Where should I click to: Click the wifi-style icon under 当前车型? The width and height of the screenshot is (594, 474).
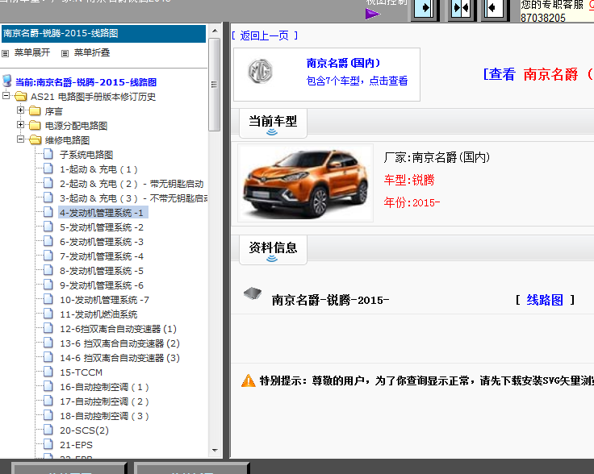point(272,131)
